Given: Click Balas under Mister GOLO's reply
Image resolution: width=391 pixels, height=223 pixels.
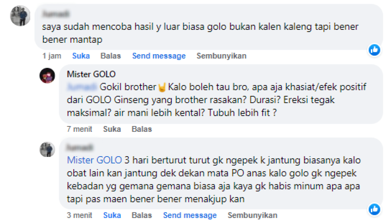Looking at the screenshot, I should point(142,129).
